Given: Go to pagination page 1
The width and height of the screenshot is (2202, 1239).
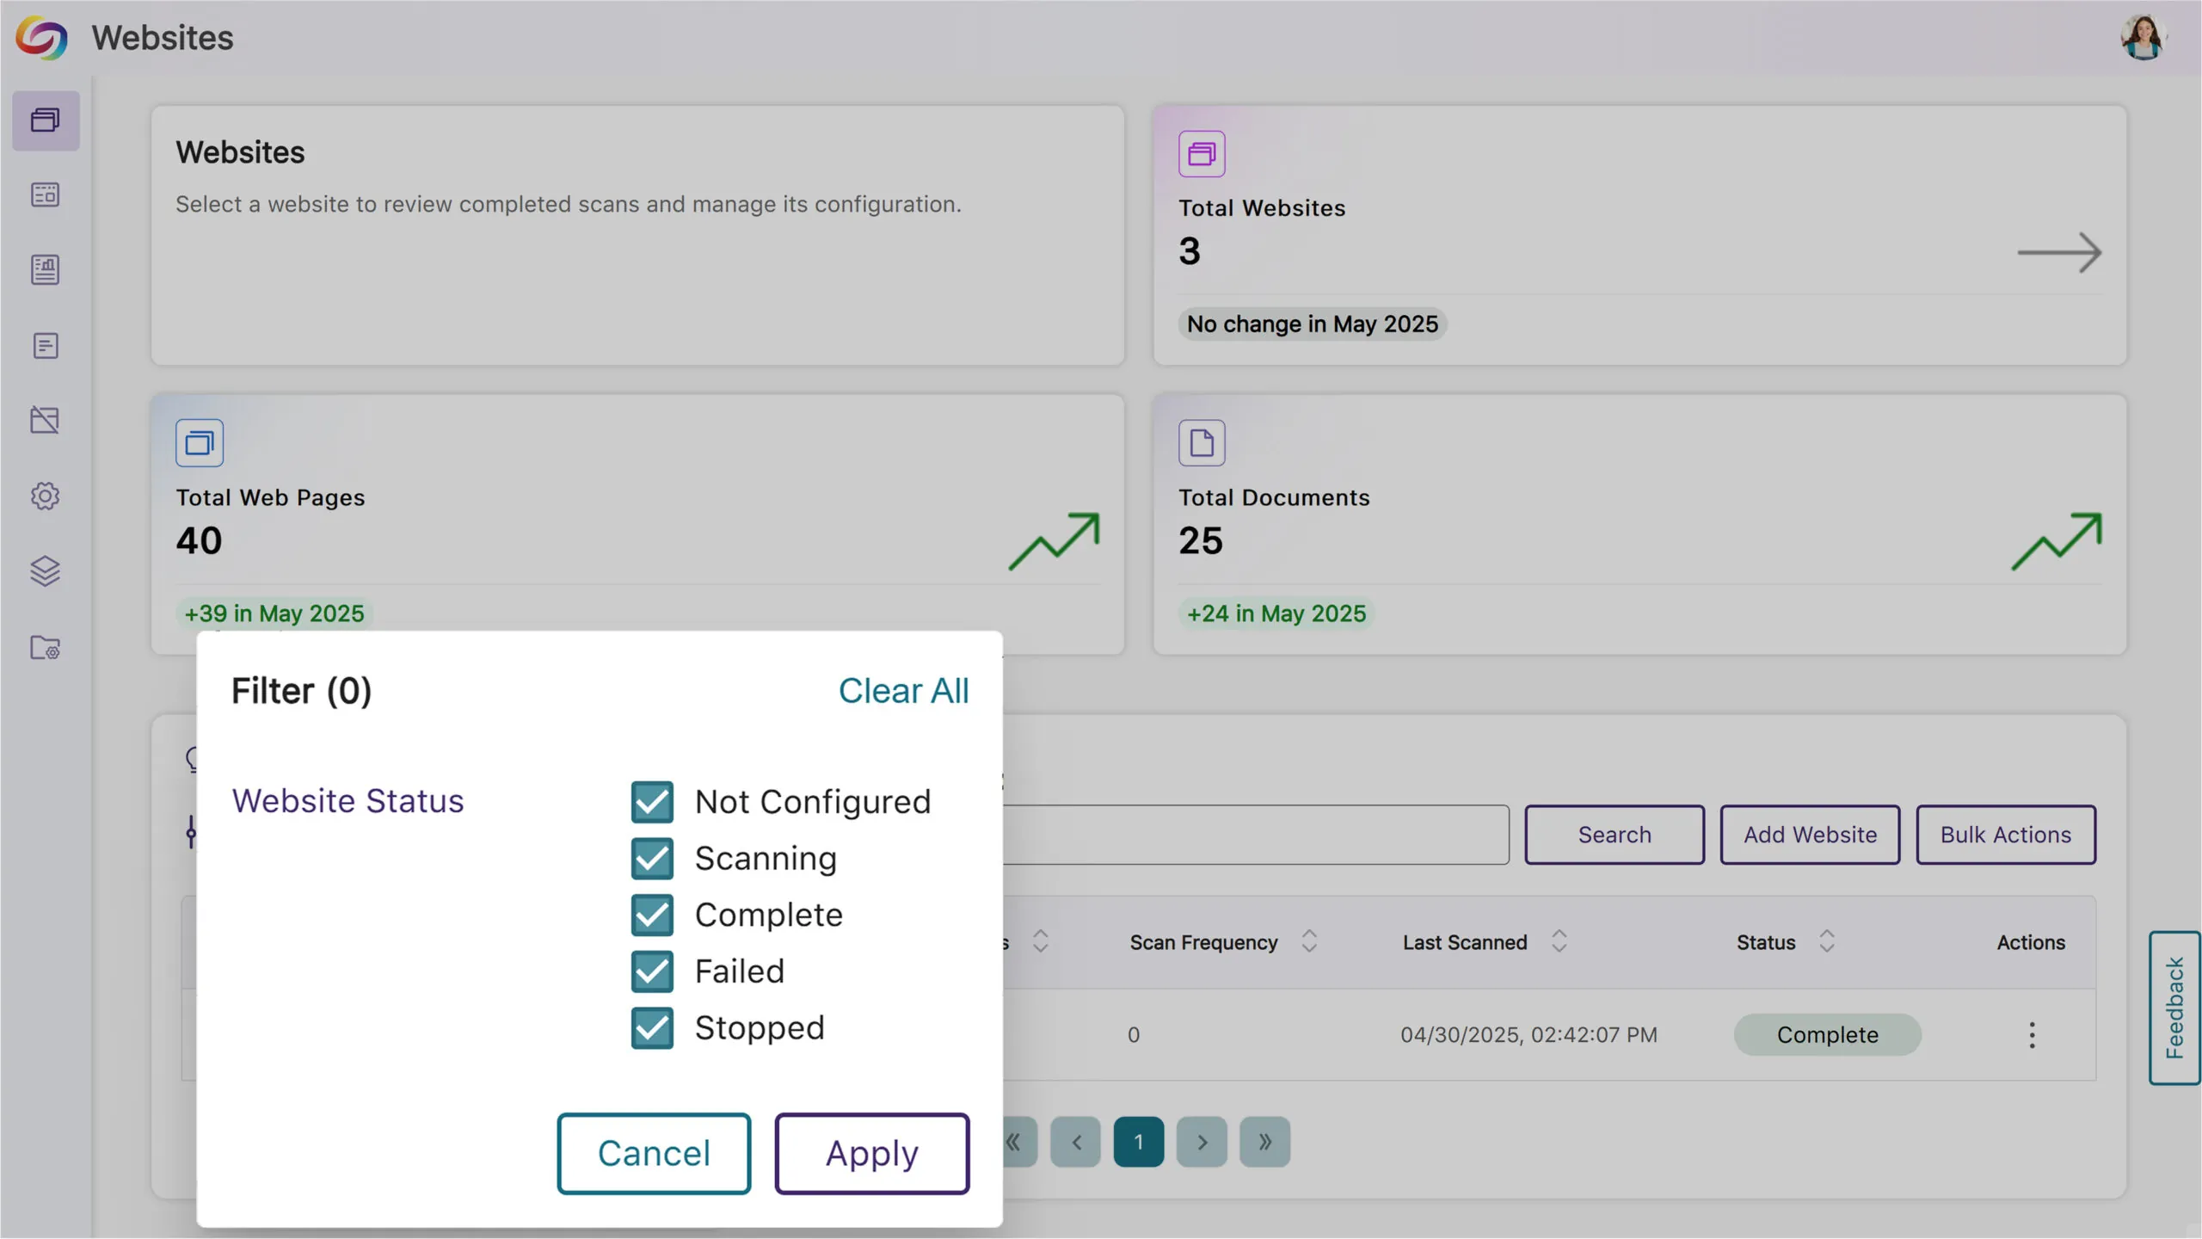Looking at the screenshot, I should pyautogui.click(x=1138, y=1143).
